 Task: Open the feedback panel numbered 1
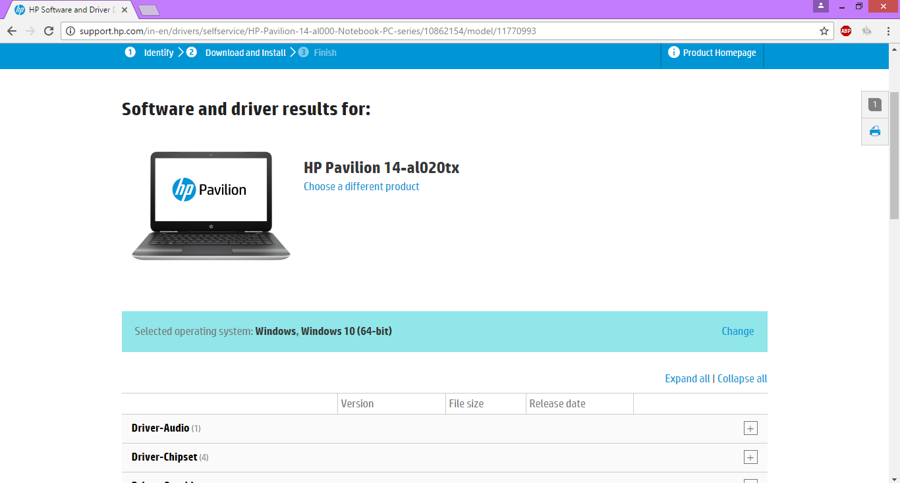(875, 105)
